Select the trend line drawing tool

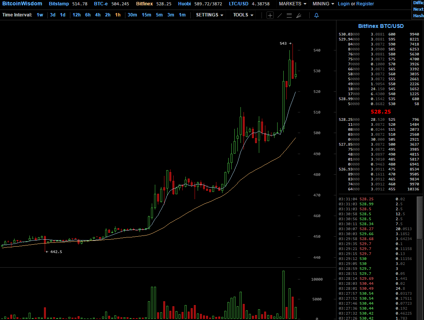point(279,15)
